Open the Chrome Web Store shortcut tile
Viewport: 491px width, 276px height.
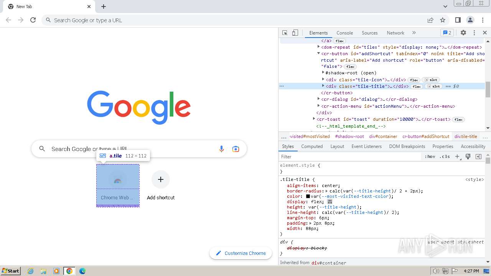point(118,186)
